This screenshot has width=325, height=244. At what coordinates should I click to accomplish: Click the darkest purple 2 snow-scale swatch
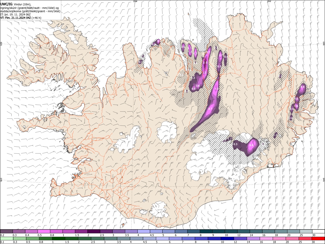(93, 232)
